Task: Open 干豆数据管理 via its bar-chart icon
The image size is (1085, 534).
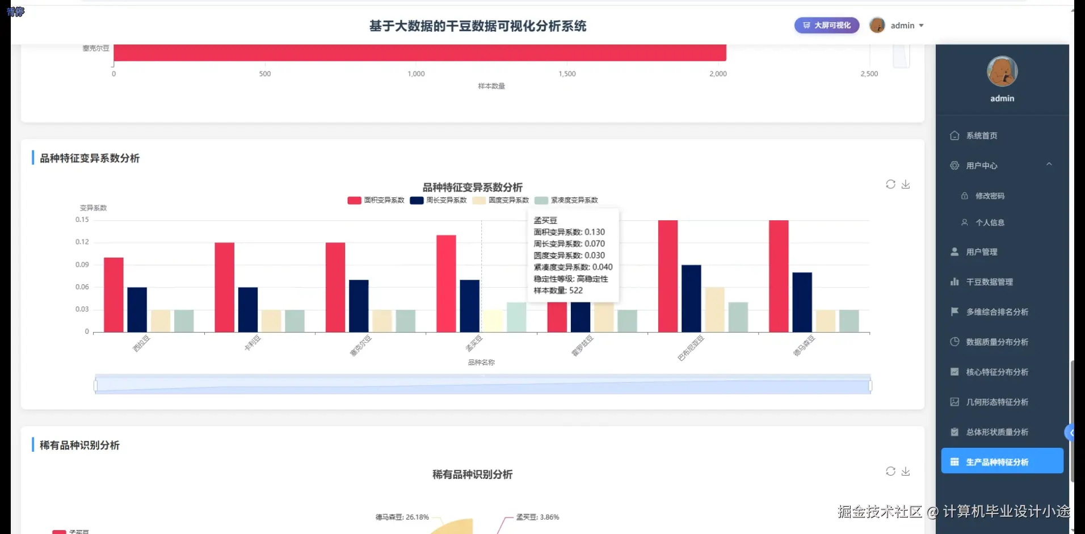Action: [955, 281]
